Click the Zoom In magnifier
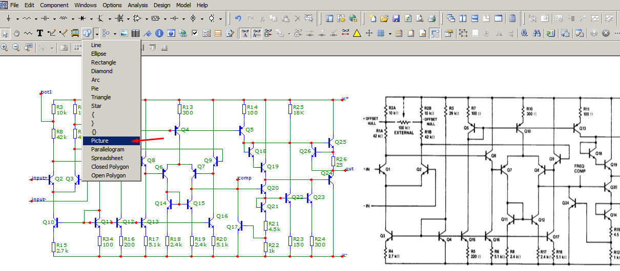Screen dimensions: 620x271 coord(5,48)
